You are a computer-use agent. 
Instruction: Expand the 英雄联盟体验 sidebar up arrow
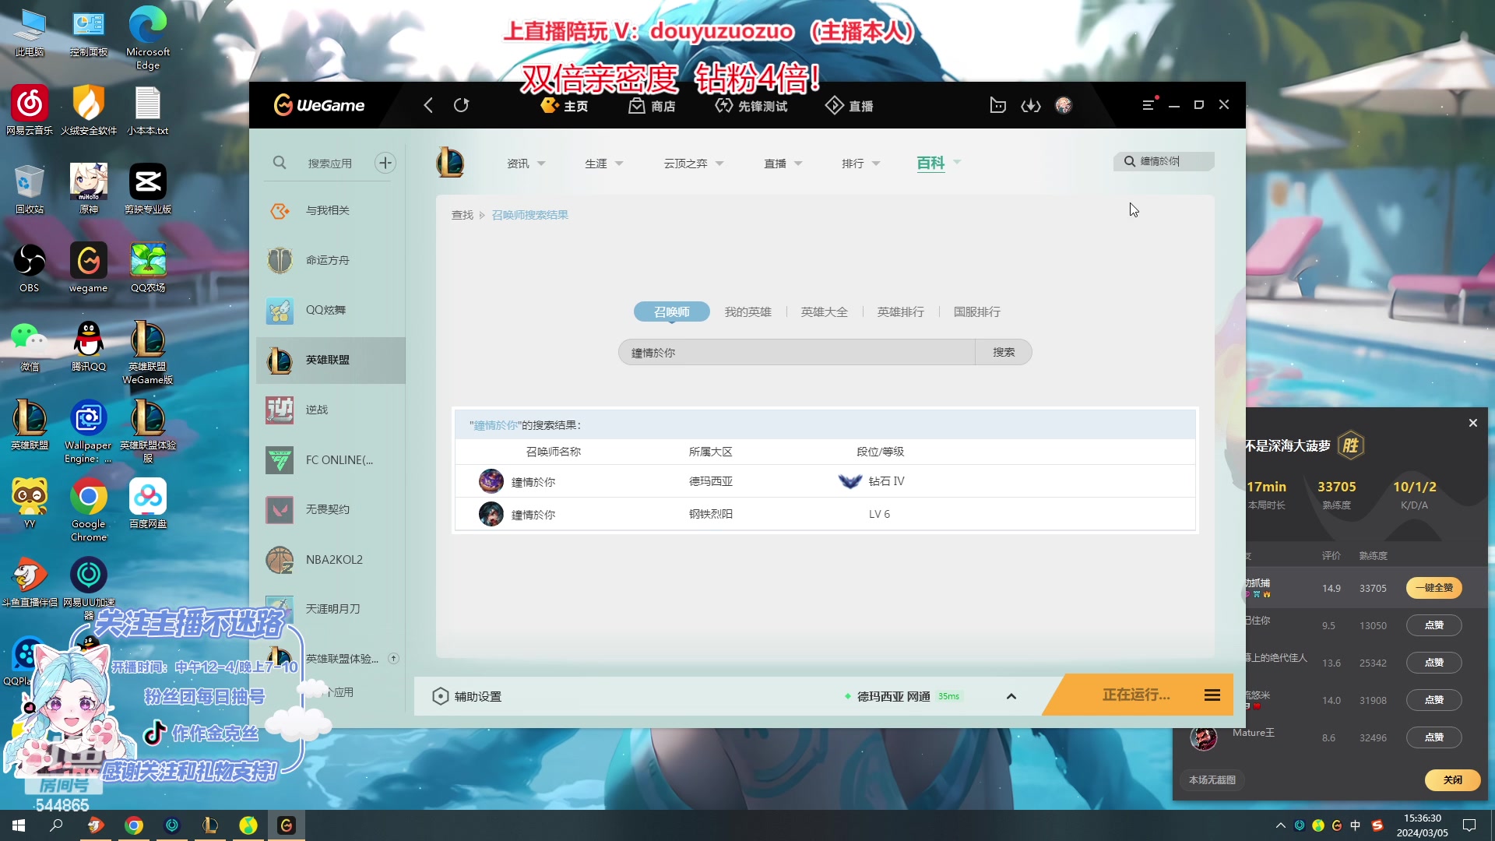point(394,659)
